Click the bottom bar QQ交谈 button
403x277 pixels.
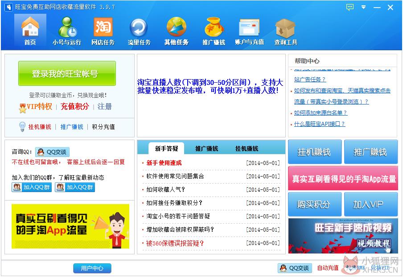click(295, 268)
